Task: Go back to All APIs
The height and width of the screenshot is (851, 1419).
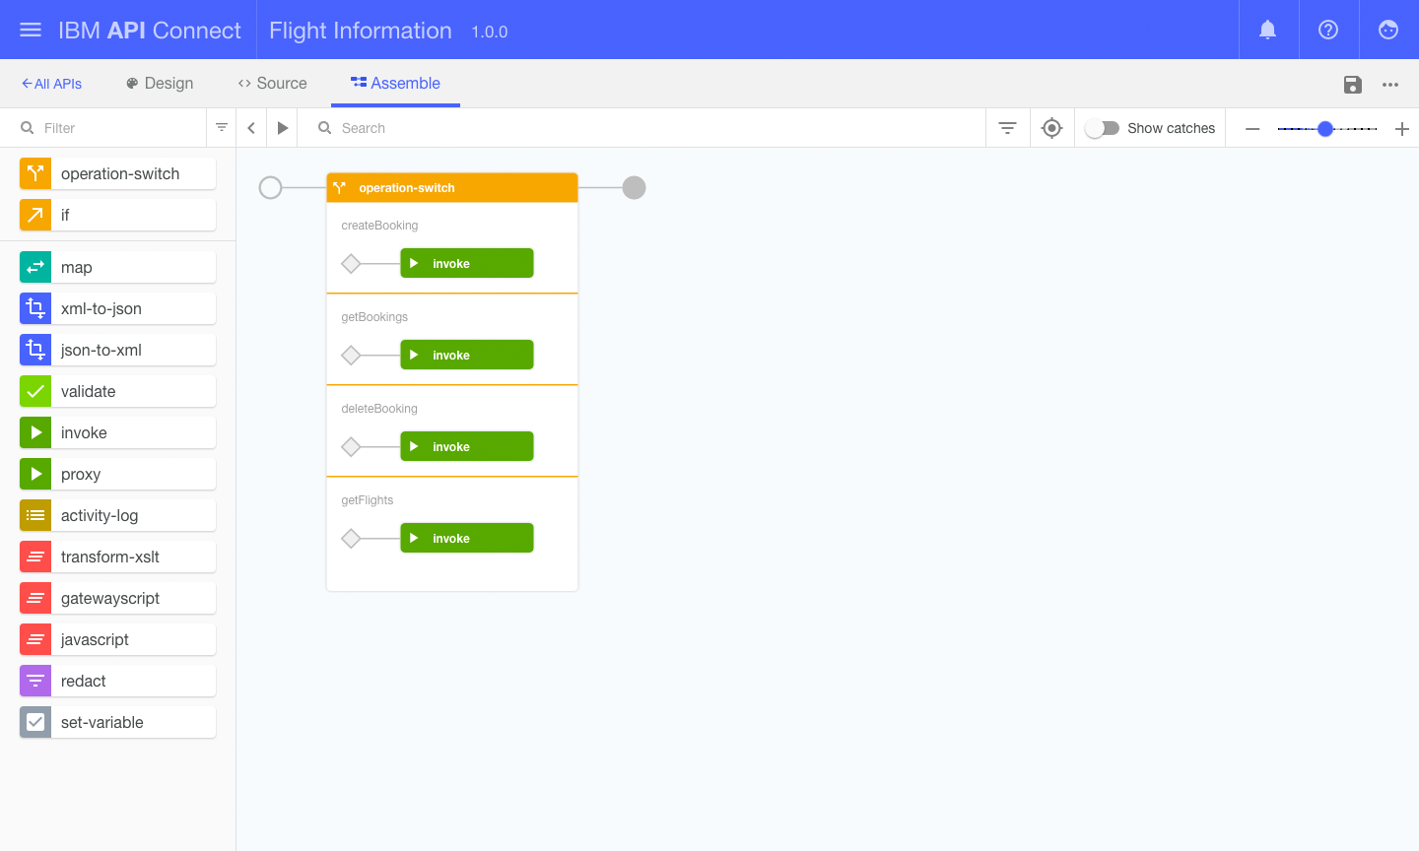Action: (x=52, y=84)
